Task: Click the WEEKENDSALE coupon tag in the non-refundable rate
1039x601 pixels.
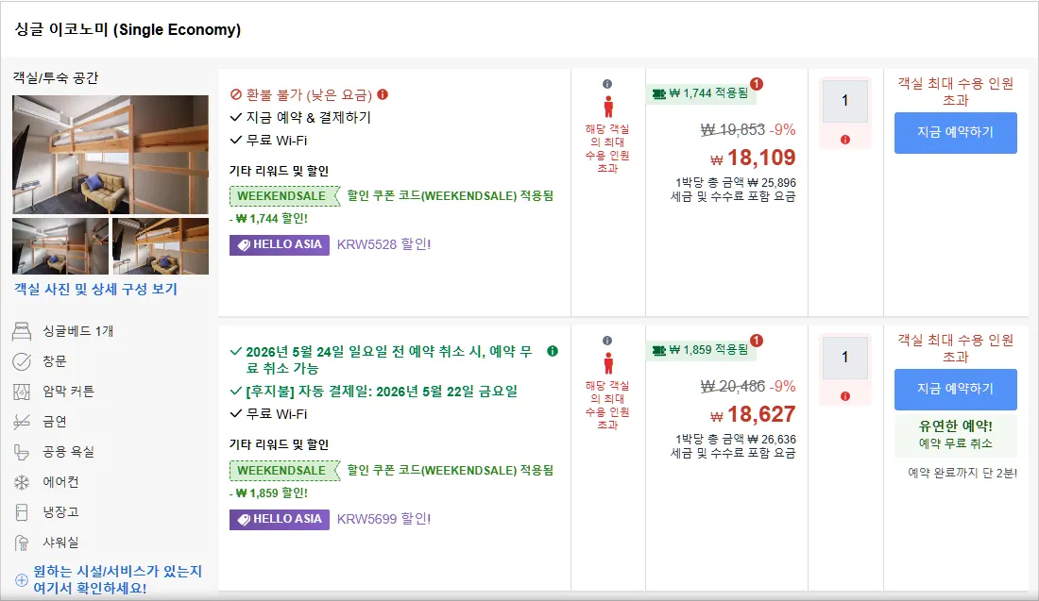Action: point(285,196)
